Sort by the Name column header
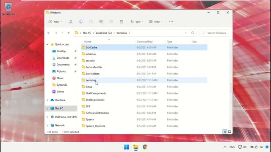Screen dimensions: 271x152 point(88,41)
